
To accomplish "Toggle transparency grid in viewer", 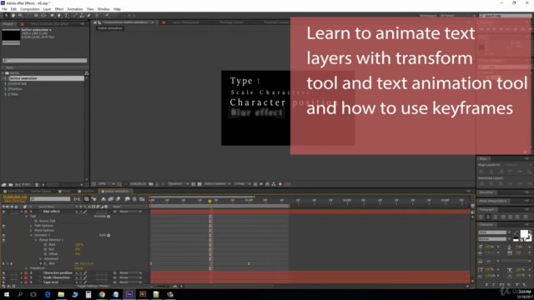I will (x=199, y=184).
